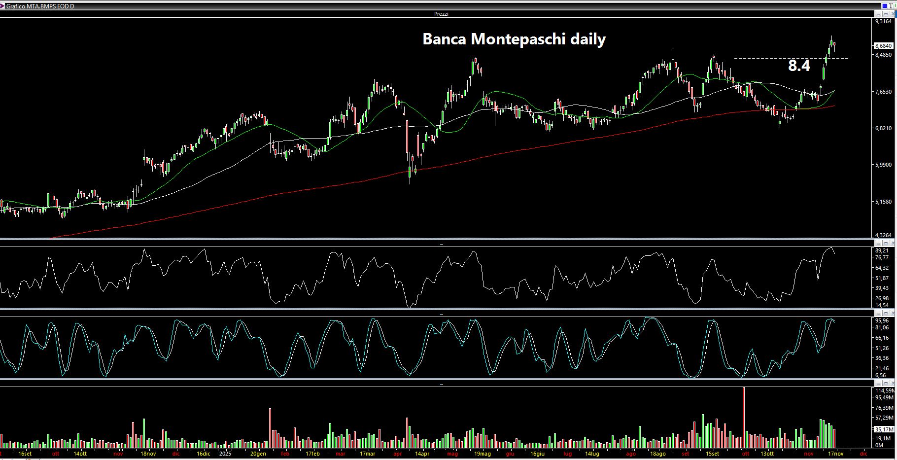Click the highlighted 35,17M volume tag
The width and height of the screenshot is (897, 460).
click(883, 429)
